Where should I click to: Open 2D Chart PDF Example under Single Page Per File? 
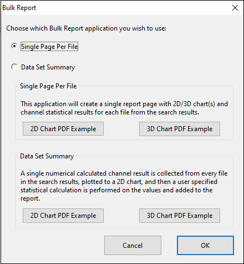pyautogui.click(x=63, y=129)
